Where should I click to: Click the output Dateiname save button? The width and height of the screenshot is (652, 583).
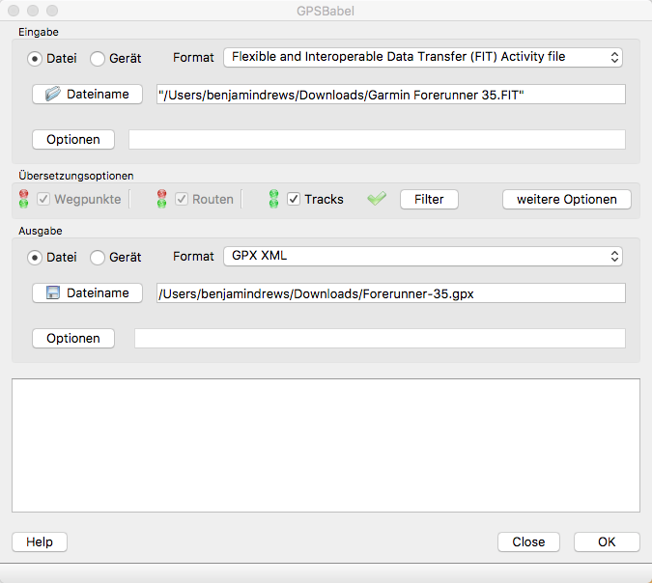(x=87, y=293)
